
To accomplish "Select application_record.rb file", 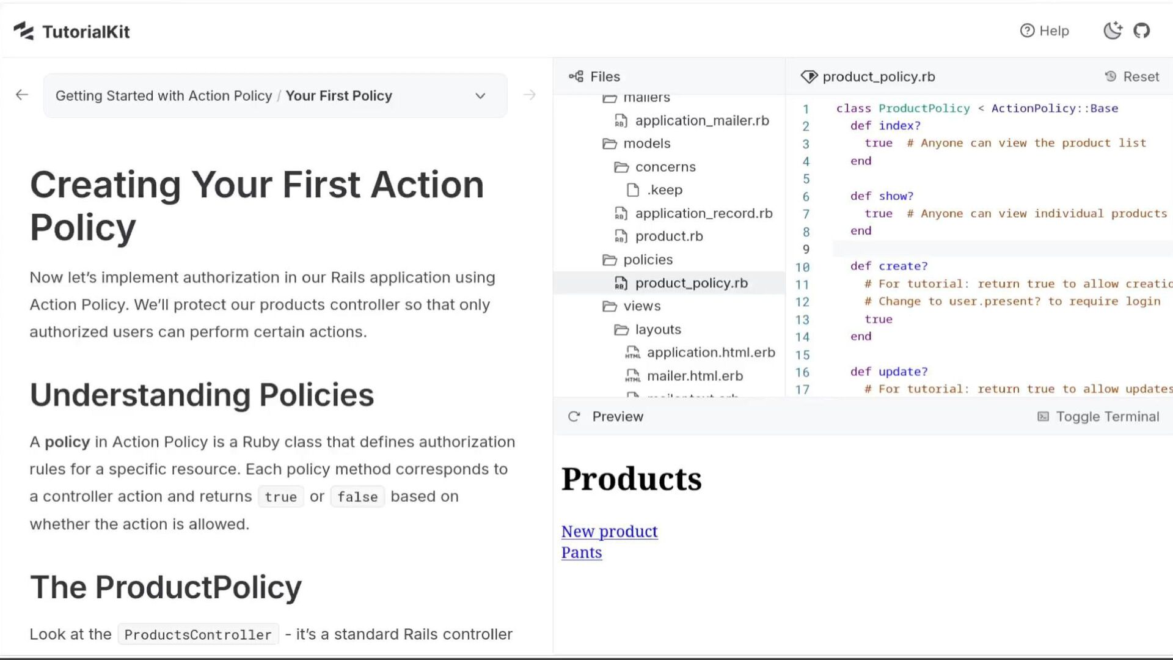I will [703, 213].
